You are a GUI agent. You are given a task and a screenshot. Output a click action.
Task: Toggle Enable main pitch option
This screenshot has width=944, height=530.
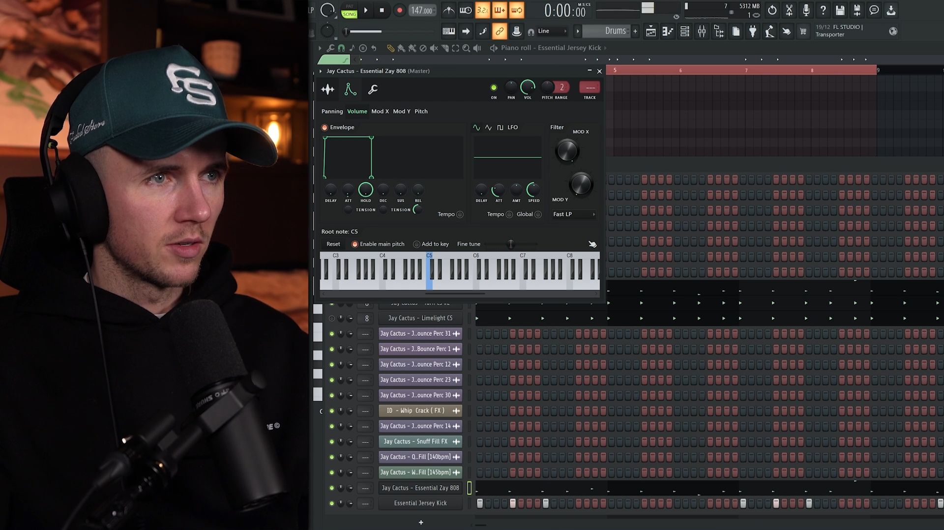[x=355, y=244]
